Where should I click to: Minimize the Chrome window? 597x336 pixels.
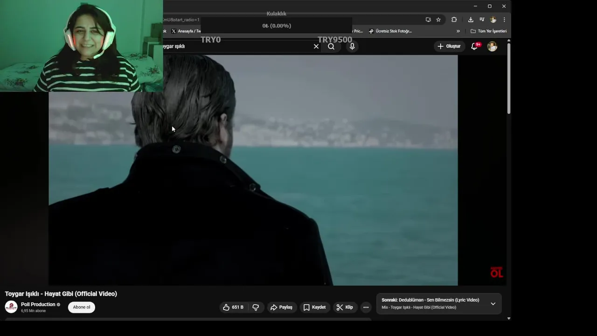click(475, 6)
